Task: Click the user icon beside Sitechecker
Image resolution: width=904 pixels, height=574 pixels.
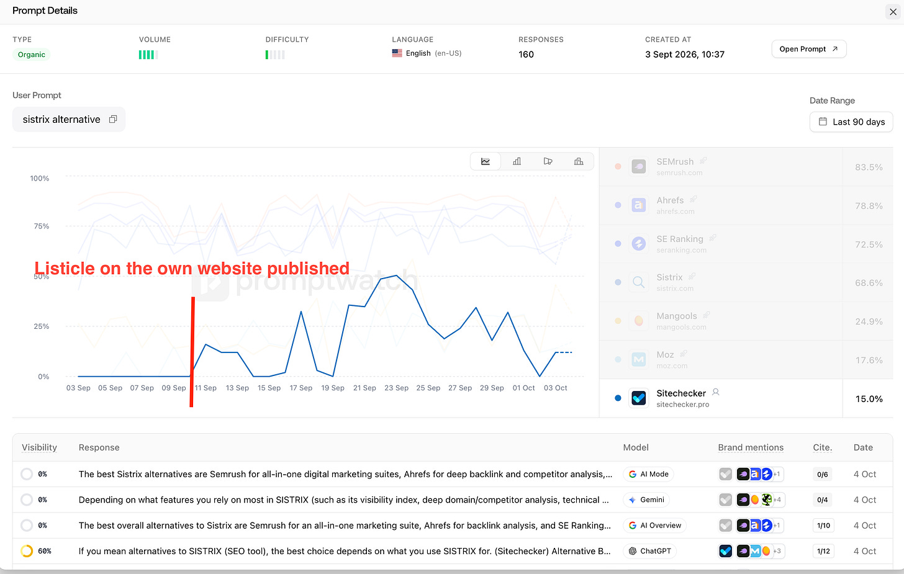Action: point(716,392)
